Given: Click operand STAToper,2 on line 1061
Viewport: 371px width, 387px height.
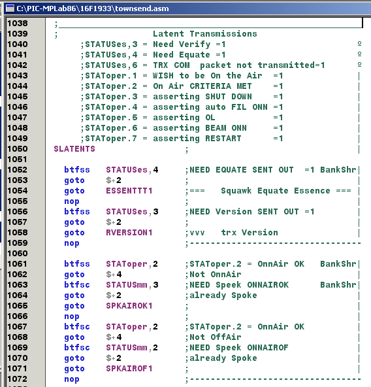Looking at the screenshot, I should coord(132,264).
